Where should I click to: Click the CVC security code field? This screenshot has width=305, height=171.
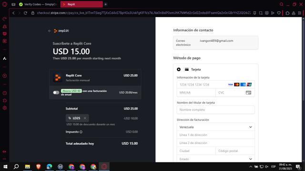[235, 93]
